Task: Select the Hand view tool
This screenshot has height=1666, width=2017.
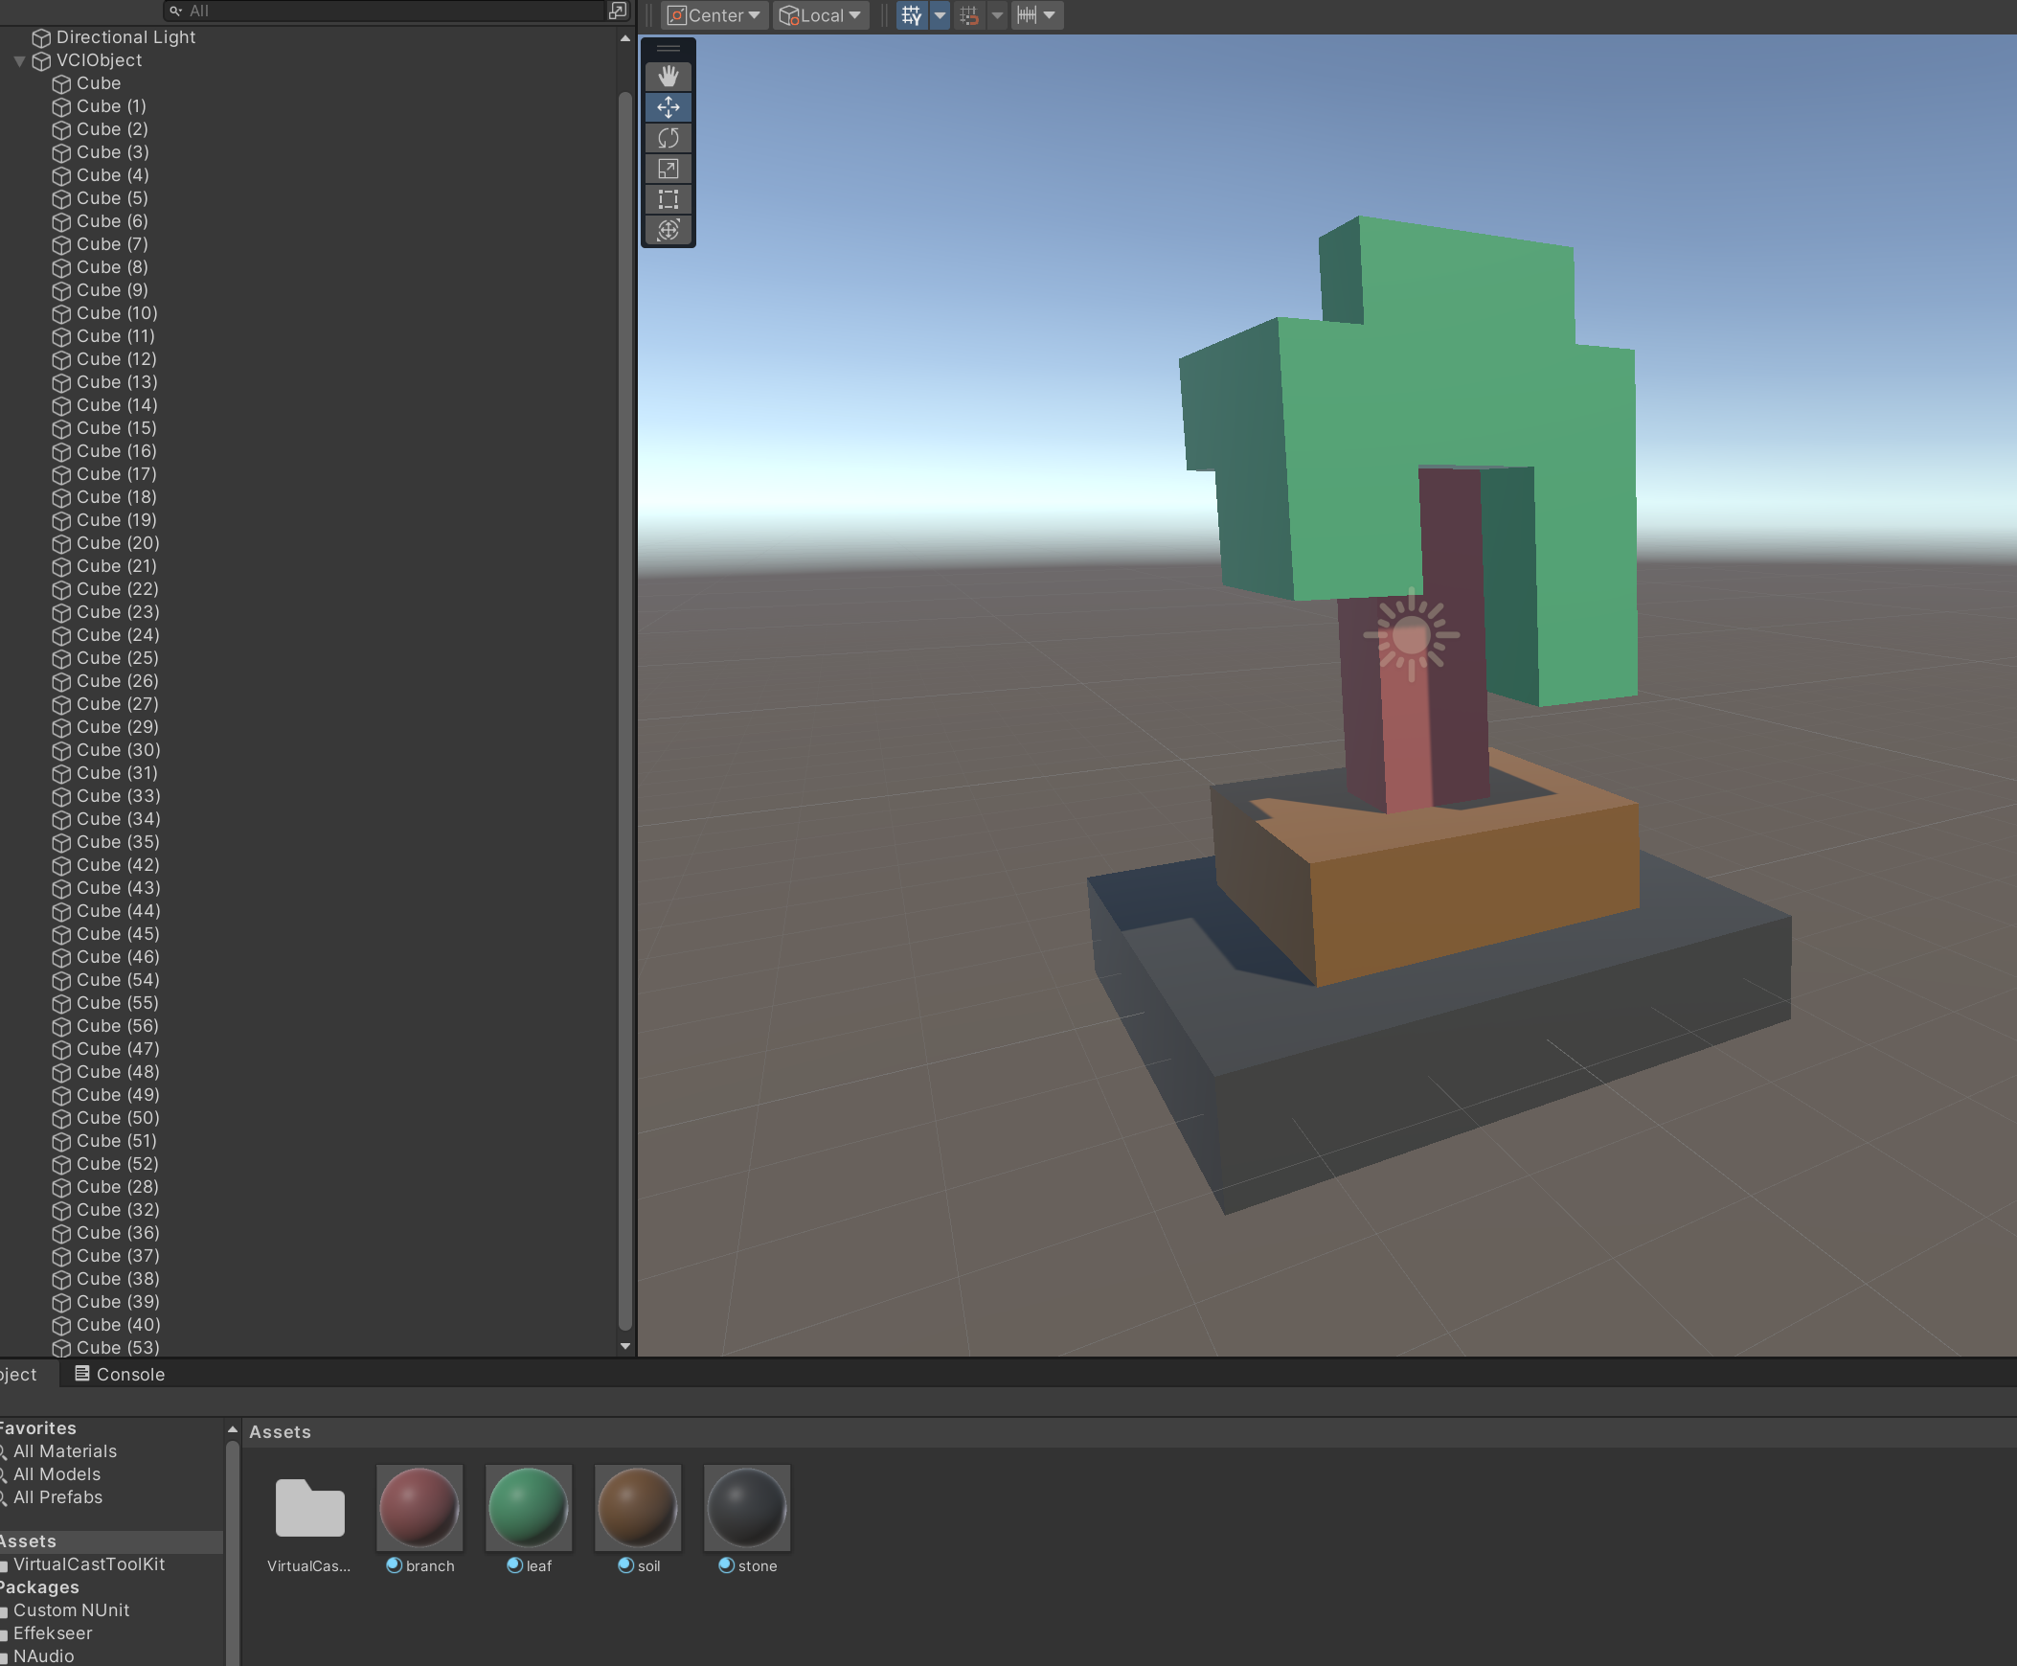Action: click(x=668, y=76)
